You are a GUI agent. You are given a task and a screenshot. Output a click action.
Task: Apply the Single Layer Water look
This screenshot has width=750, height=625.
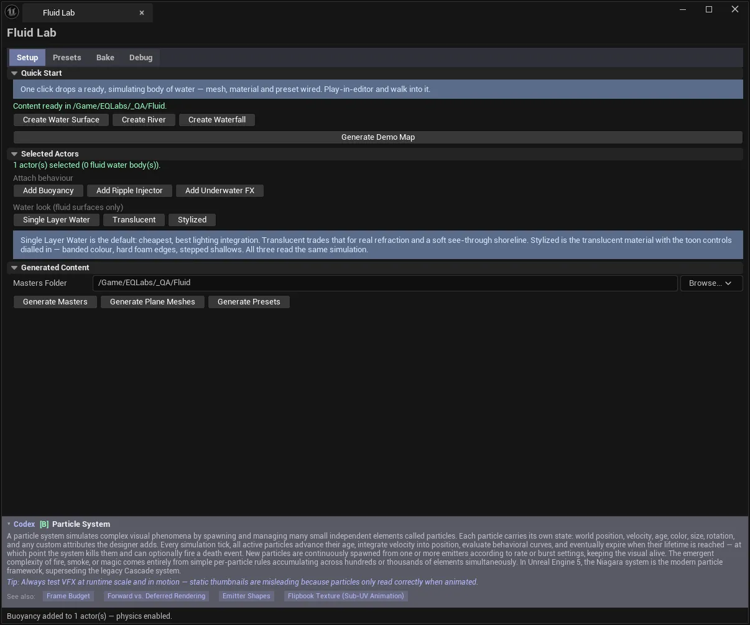pos(57,220)
